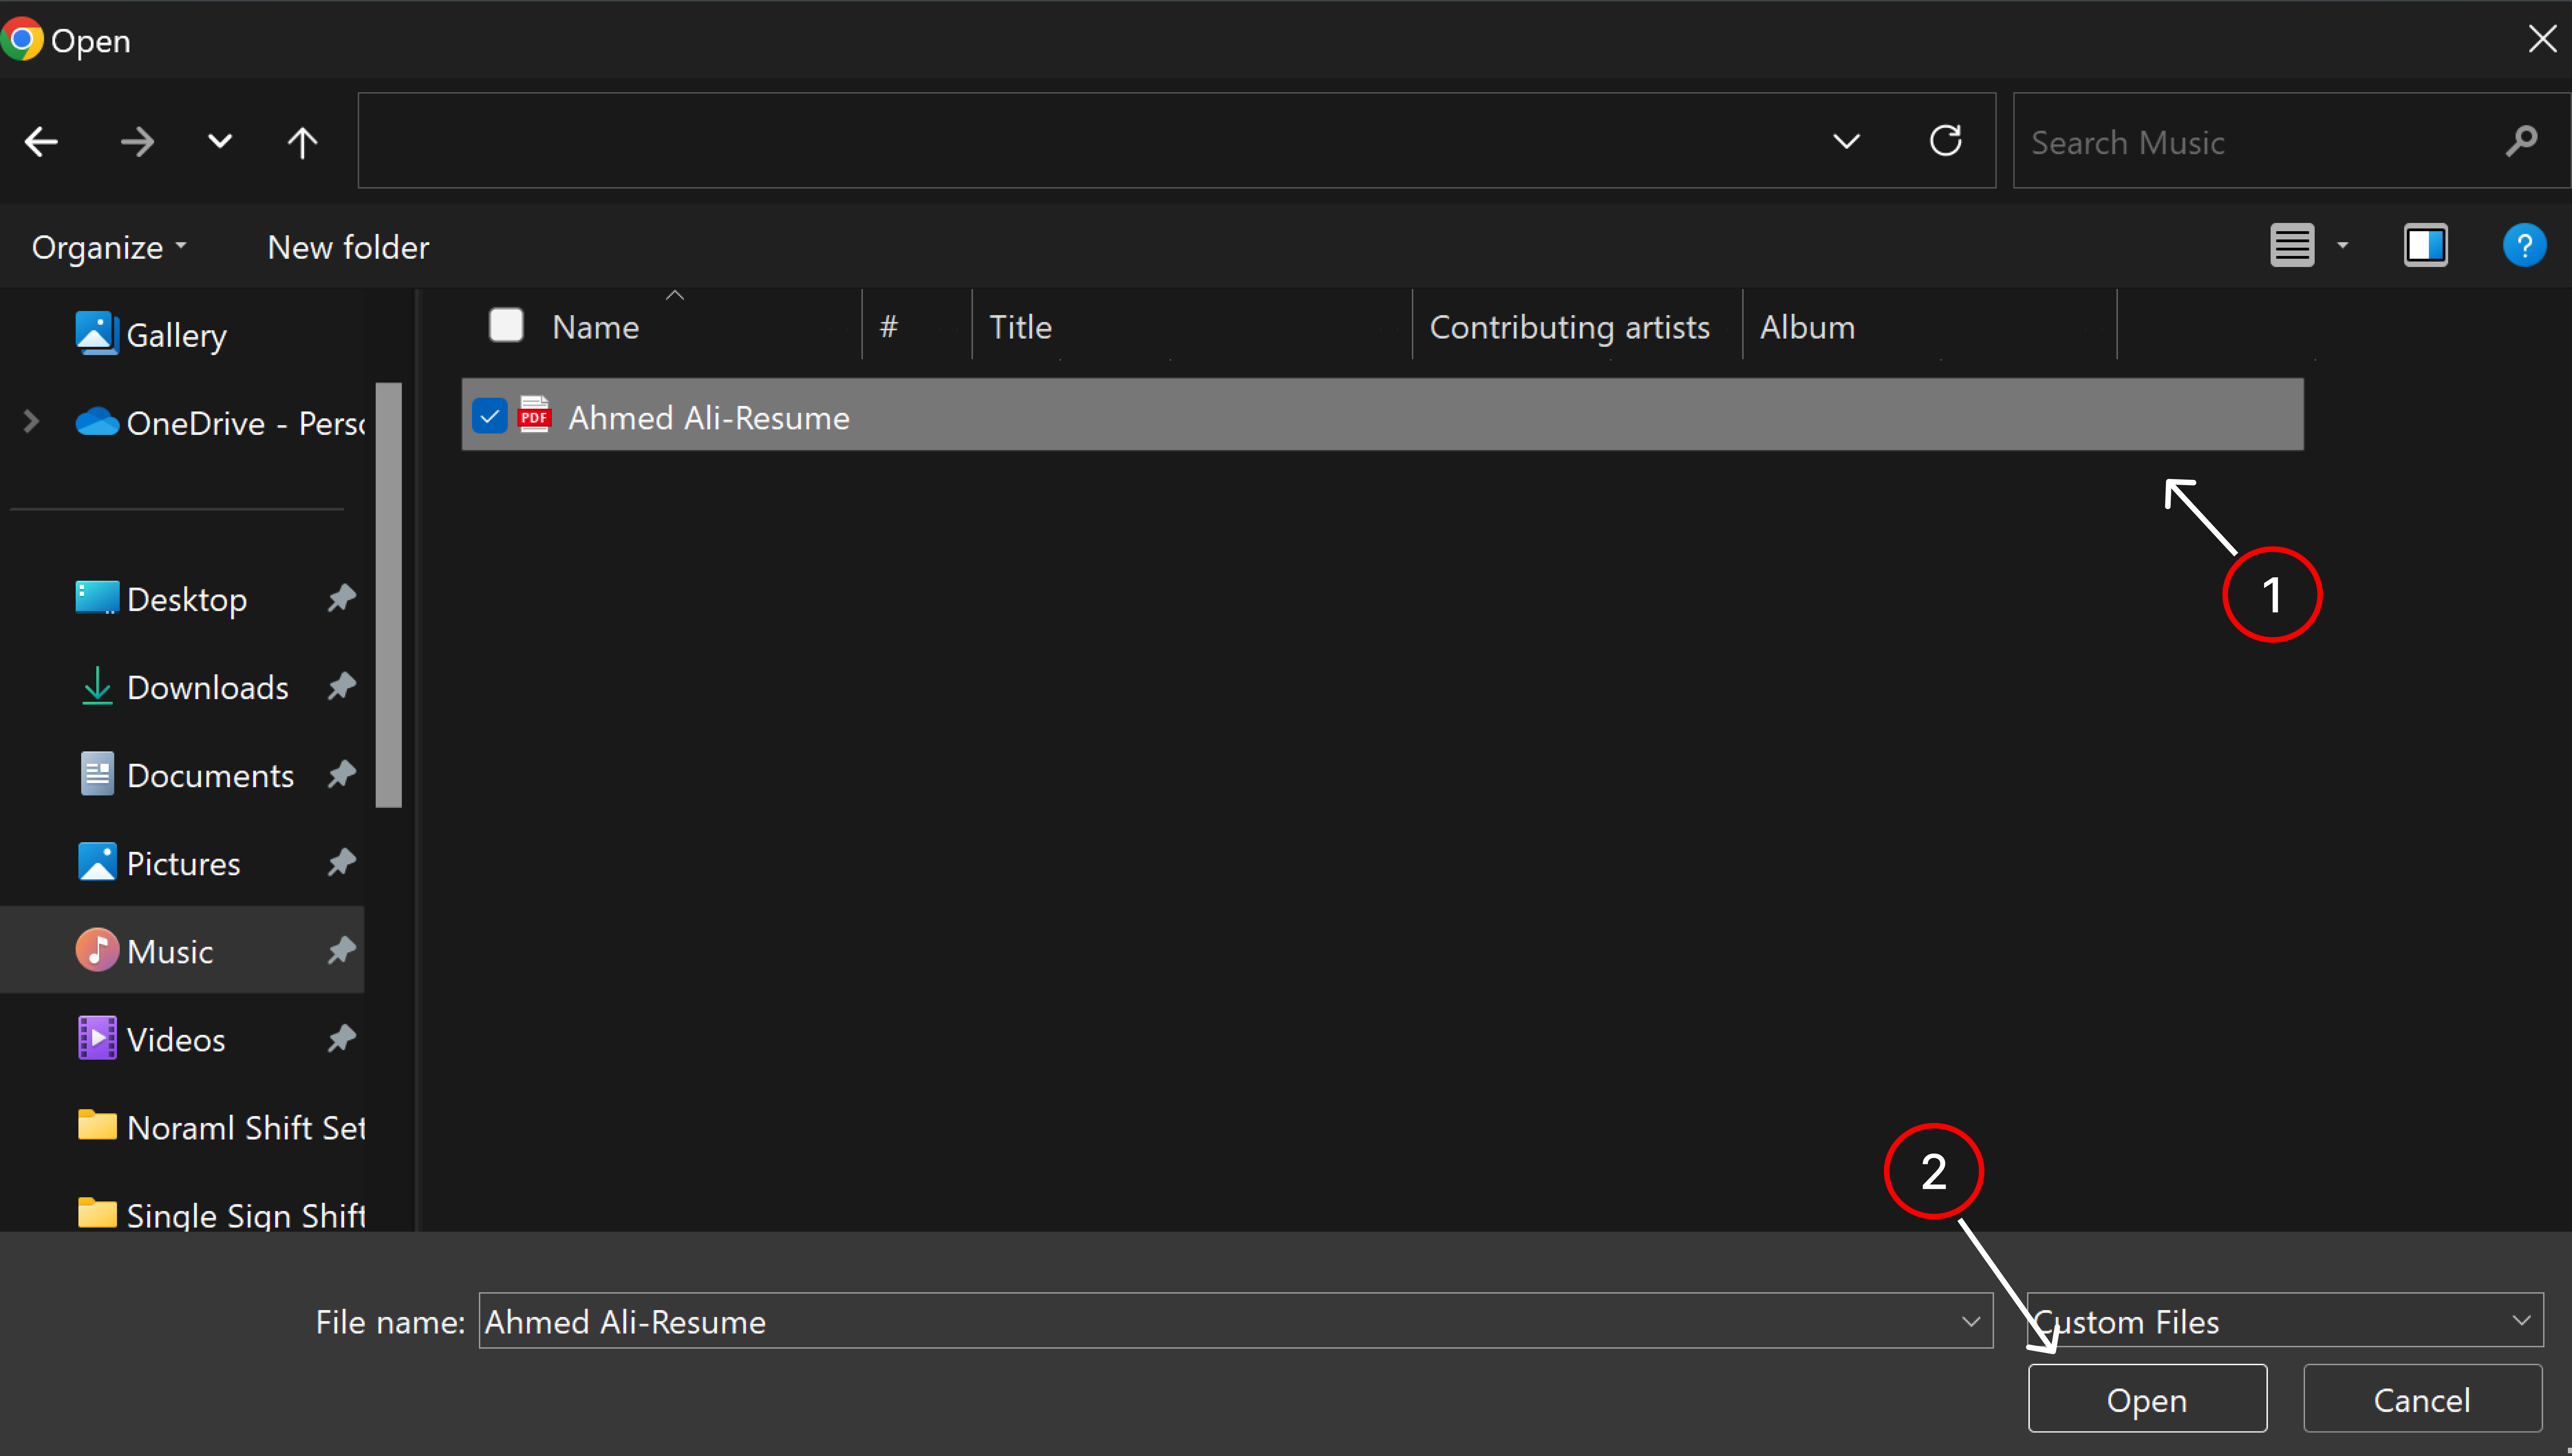Select the Music folder in sidebar
The height and width of the screenshot is (1456, 2572).
click(182, 950)
